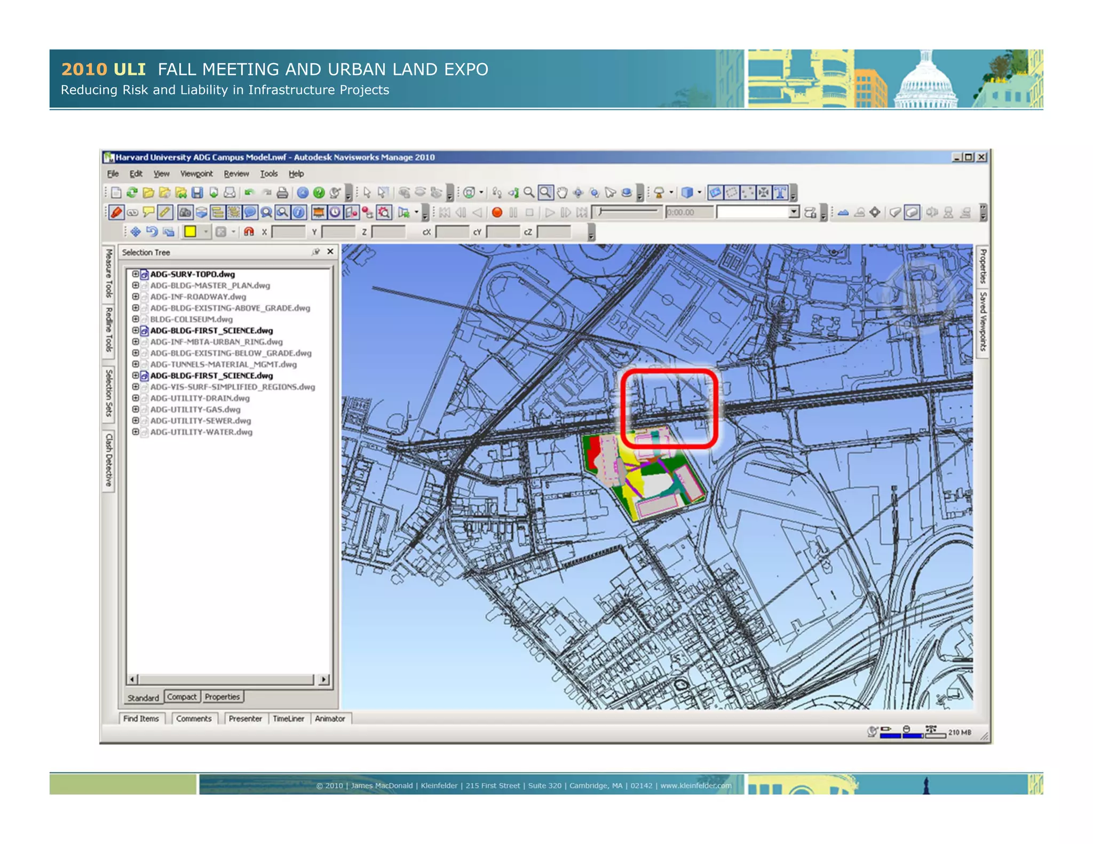
Task: Click the yellow color swatch
Action: [x=190, y=232]
